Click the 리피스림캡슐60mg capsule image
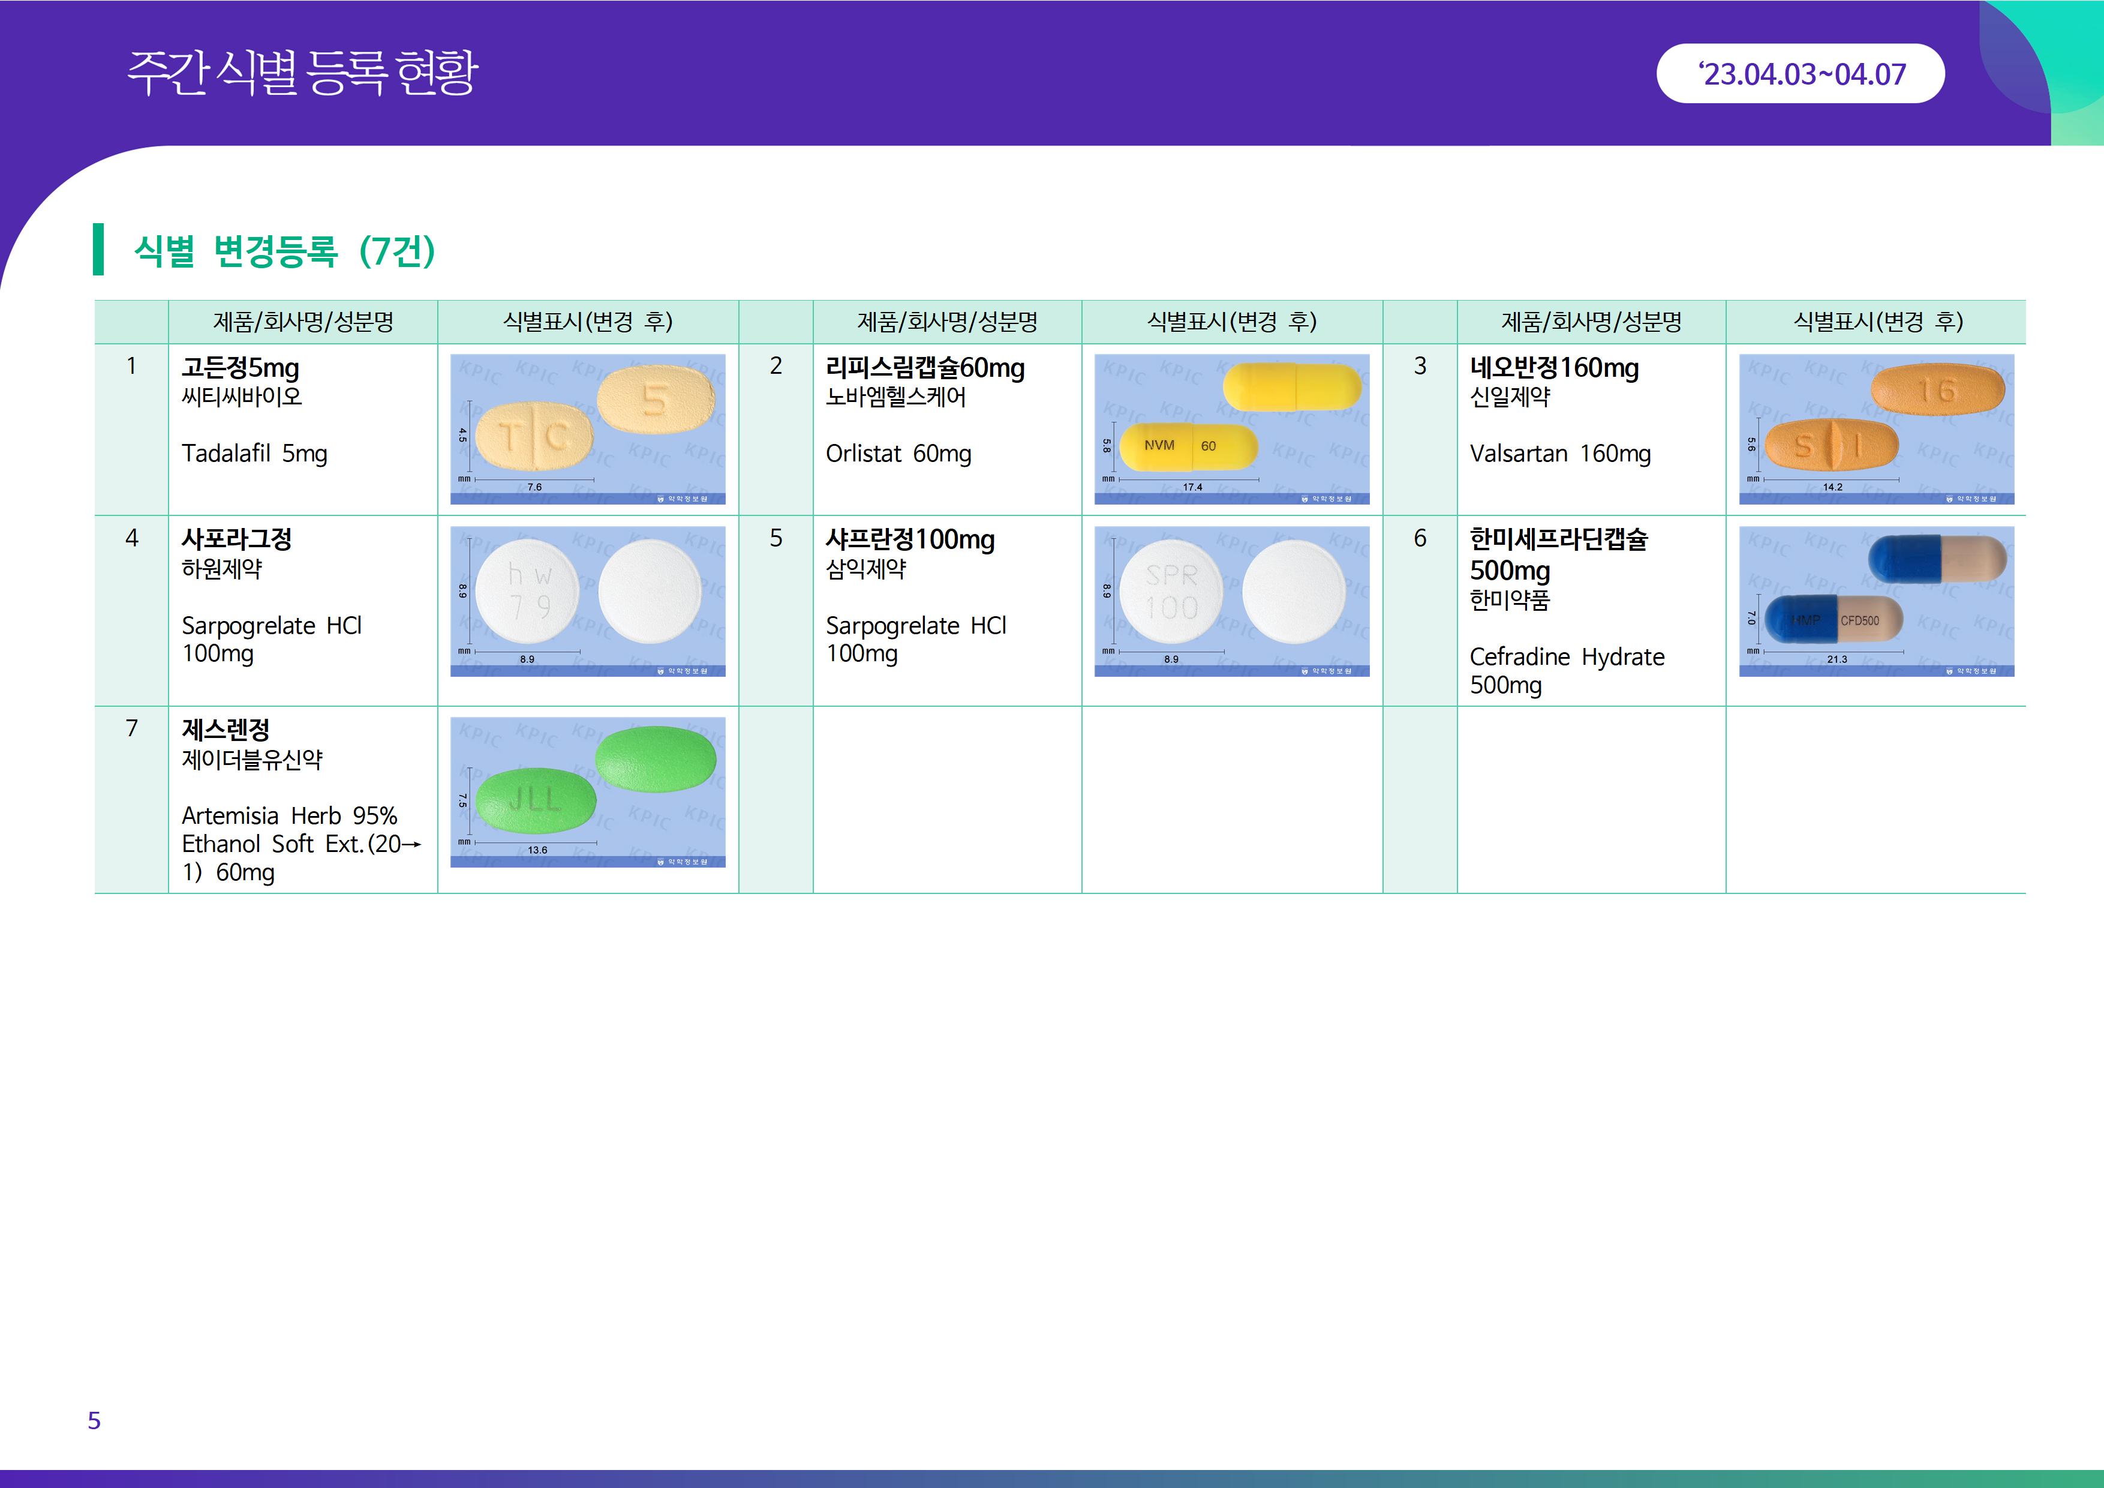 (1231, 428)
